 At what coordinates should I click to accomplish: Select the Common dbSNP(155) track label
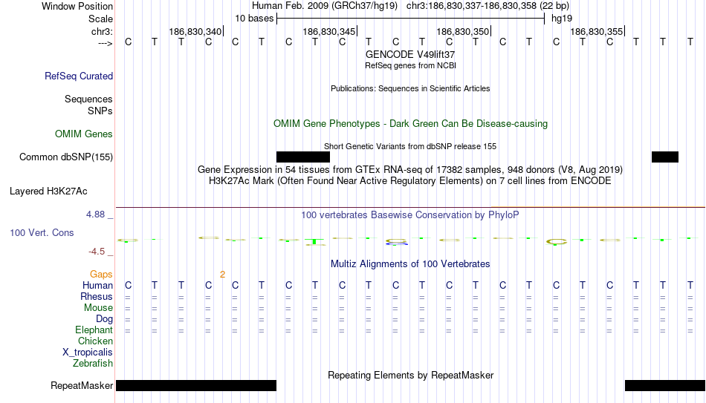pyautogui.click(x=66, y=157)
